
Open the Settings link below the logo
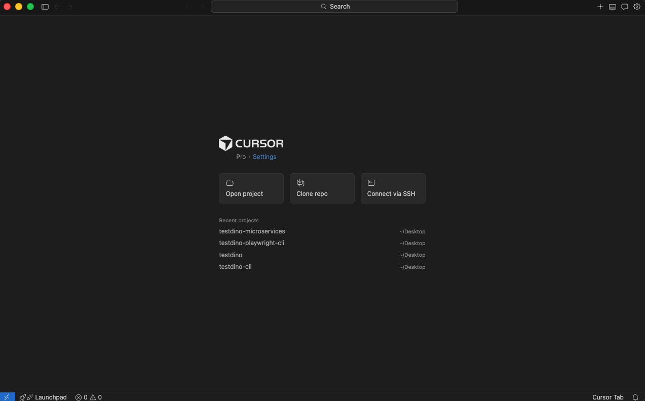pos(264,157)
